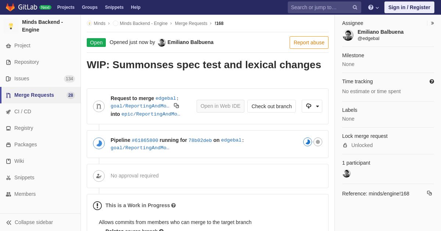The height and width of the screenshot is (231, 441).
Task: Click the search magnifier icon
Action: tap(355, 7)
